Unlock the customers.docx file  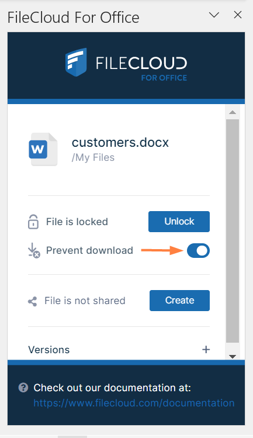[x=179, y=222]
